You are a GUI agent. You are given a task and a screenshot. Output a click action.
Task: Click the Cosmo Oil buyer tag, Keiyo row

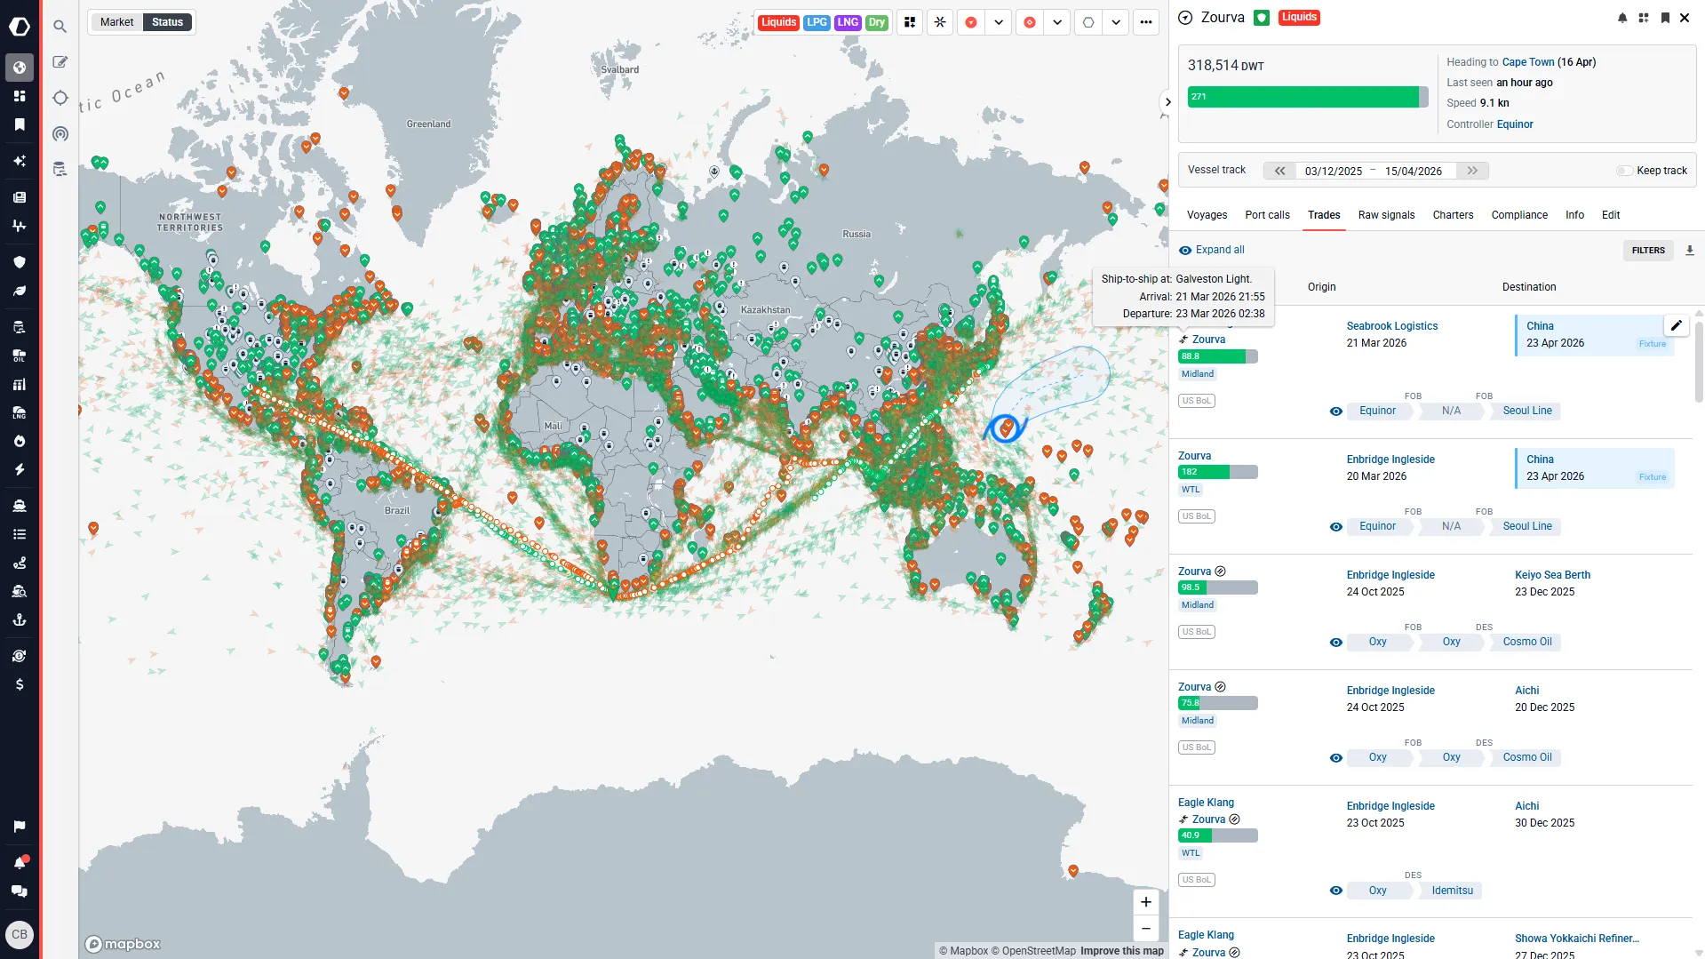pos(1527,642)
